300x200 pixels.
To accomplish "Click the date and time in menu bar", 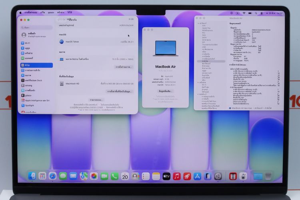I will point(274,13).
